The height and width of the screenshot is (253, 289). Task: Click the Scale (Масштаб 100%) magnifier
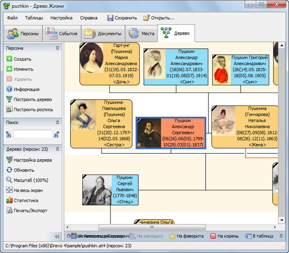tap(9, 180)
